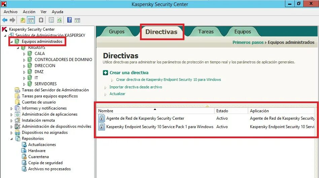Click the Repositorios icon
319x178 pixels.
(17, 139)
